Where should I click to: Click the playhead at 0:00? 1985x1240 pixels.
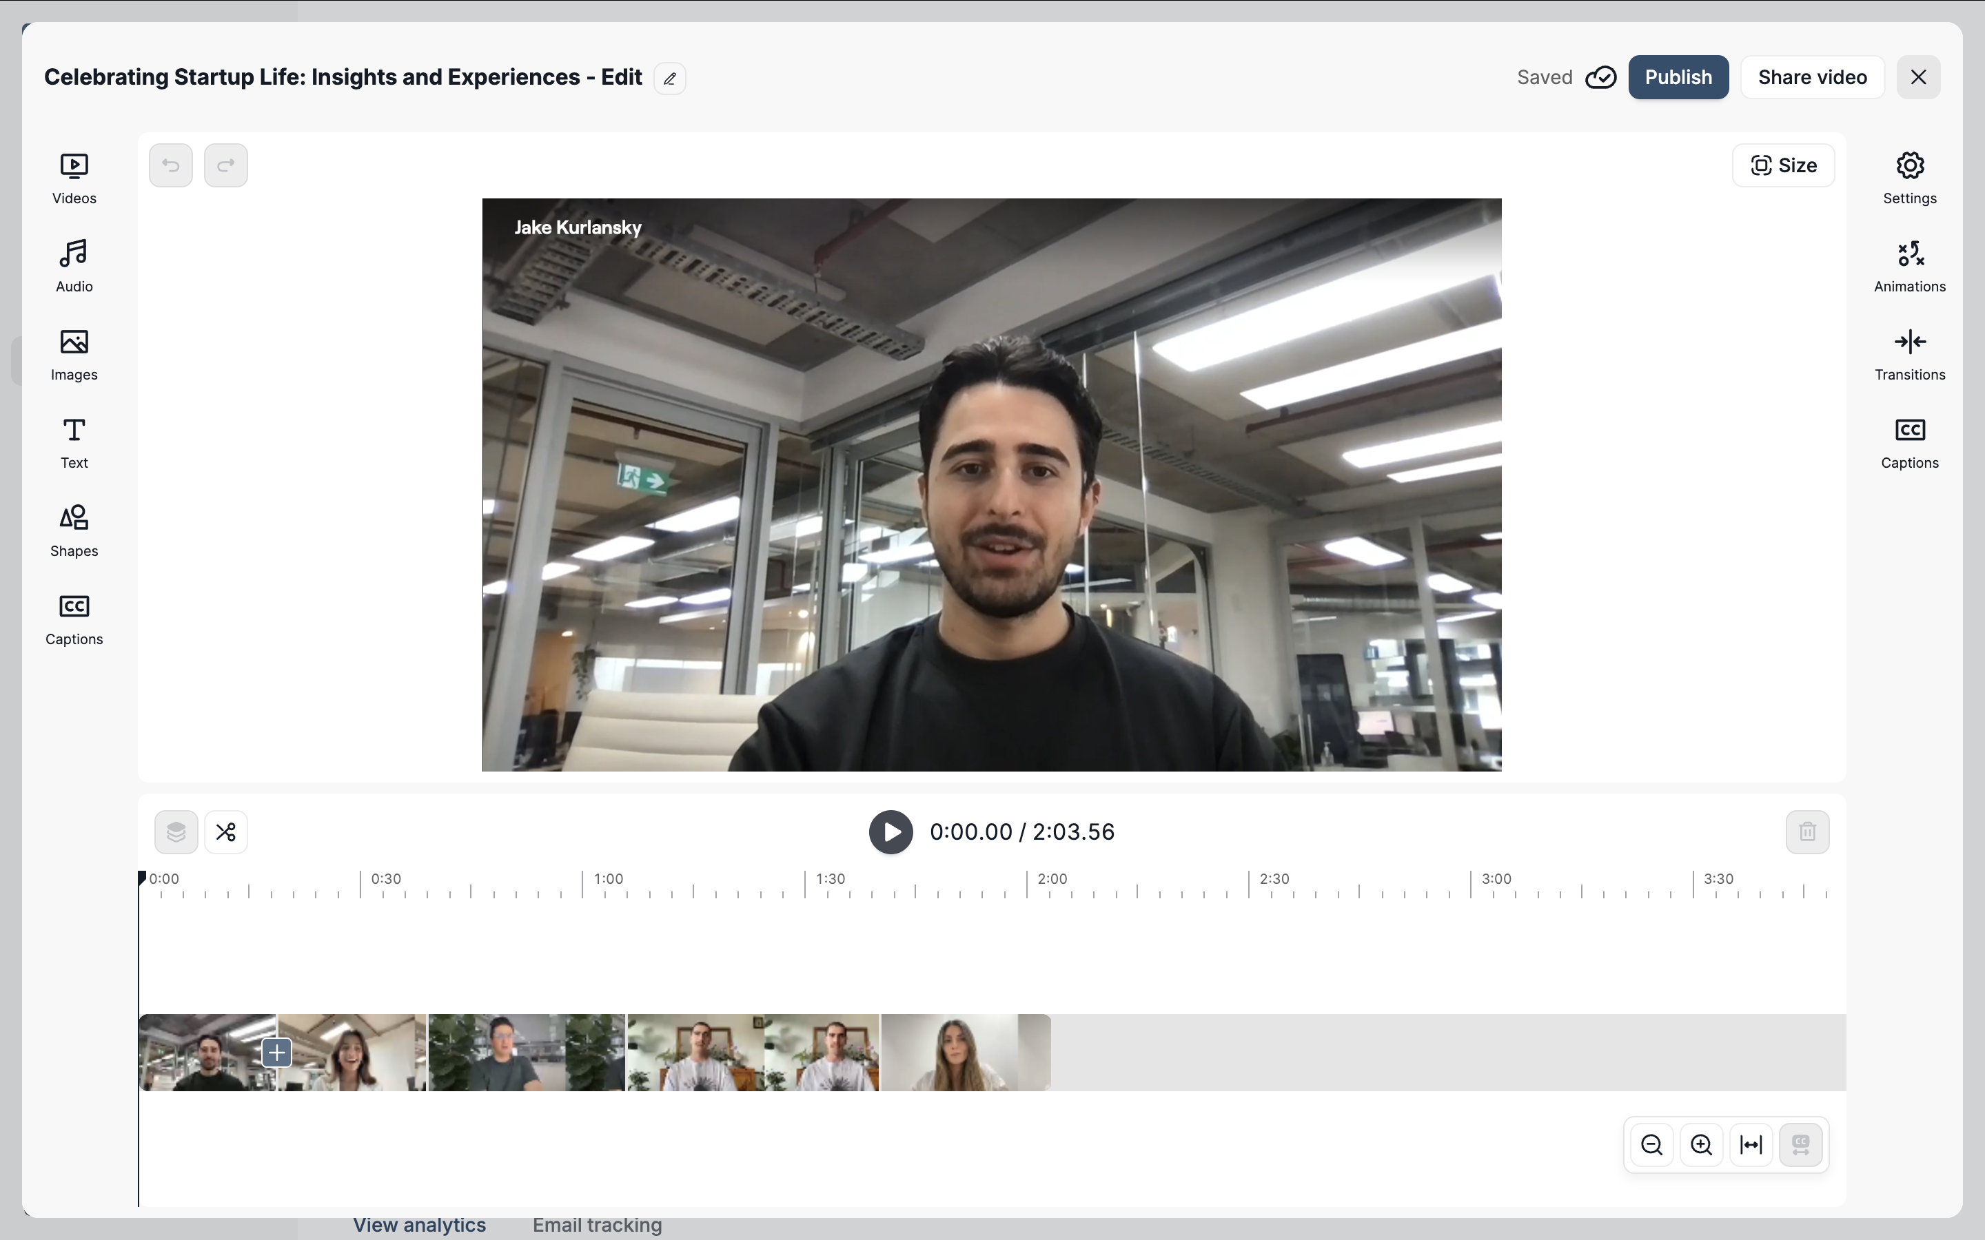(141, 878)
